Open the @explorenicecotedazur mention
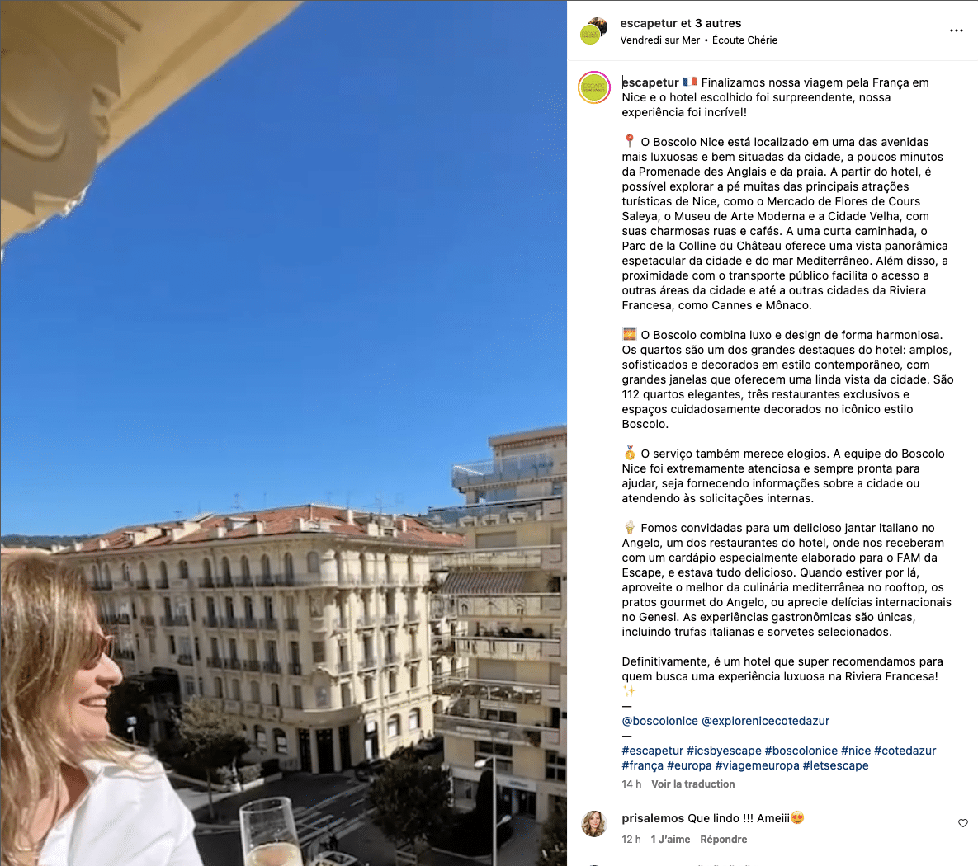 (x=765, y=721)
